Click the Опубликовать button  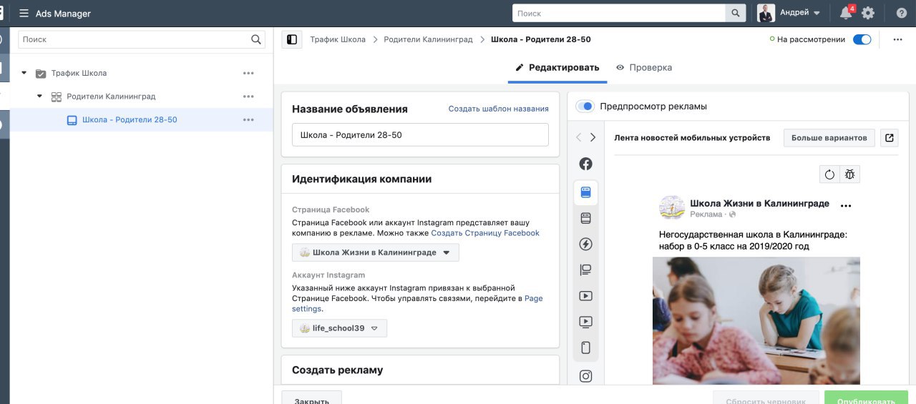(866, 398)
